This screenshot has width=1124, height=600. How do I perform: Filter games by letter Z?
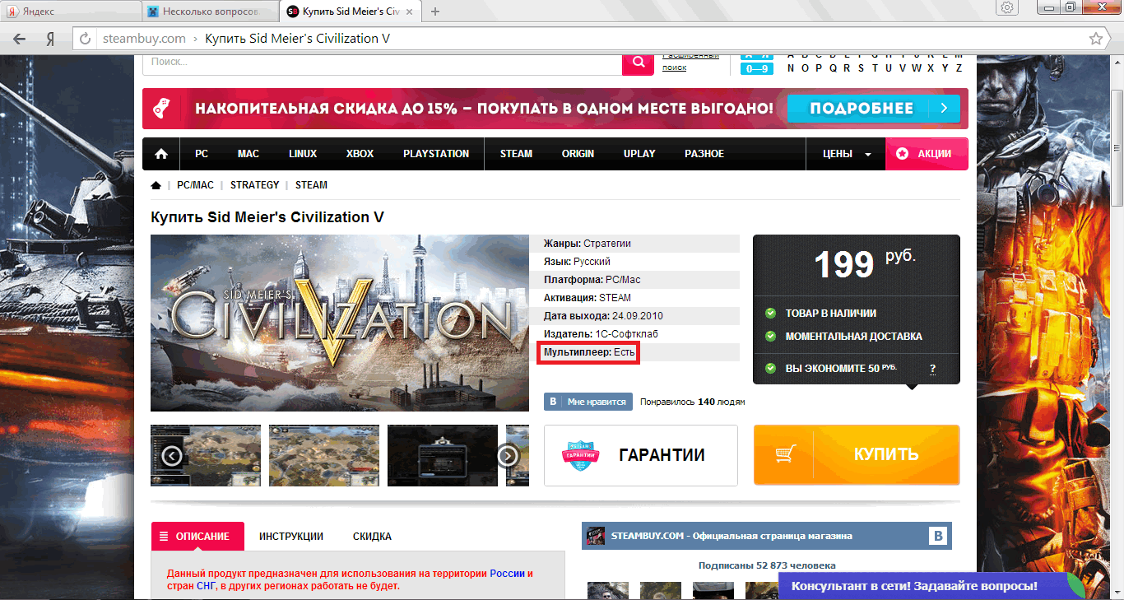point(959,68)
